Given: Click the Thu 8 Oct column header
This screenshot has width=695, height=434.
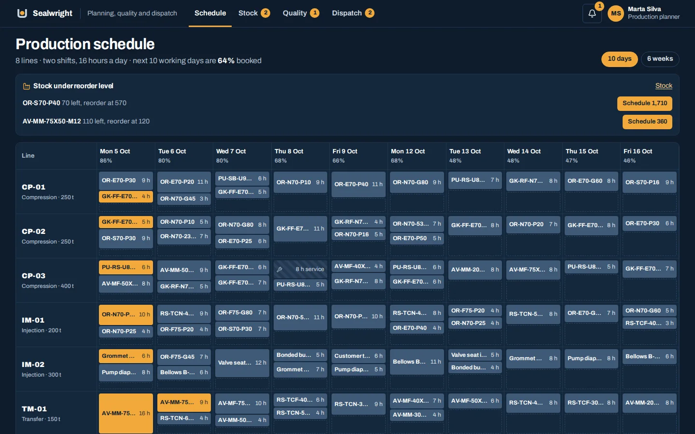Looking at the screenshot, I should tap(301, 156).
